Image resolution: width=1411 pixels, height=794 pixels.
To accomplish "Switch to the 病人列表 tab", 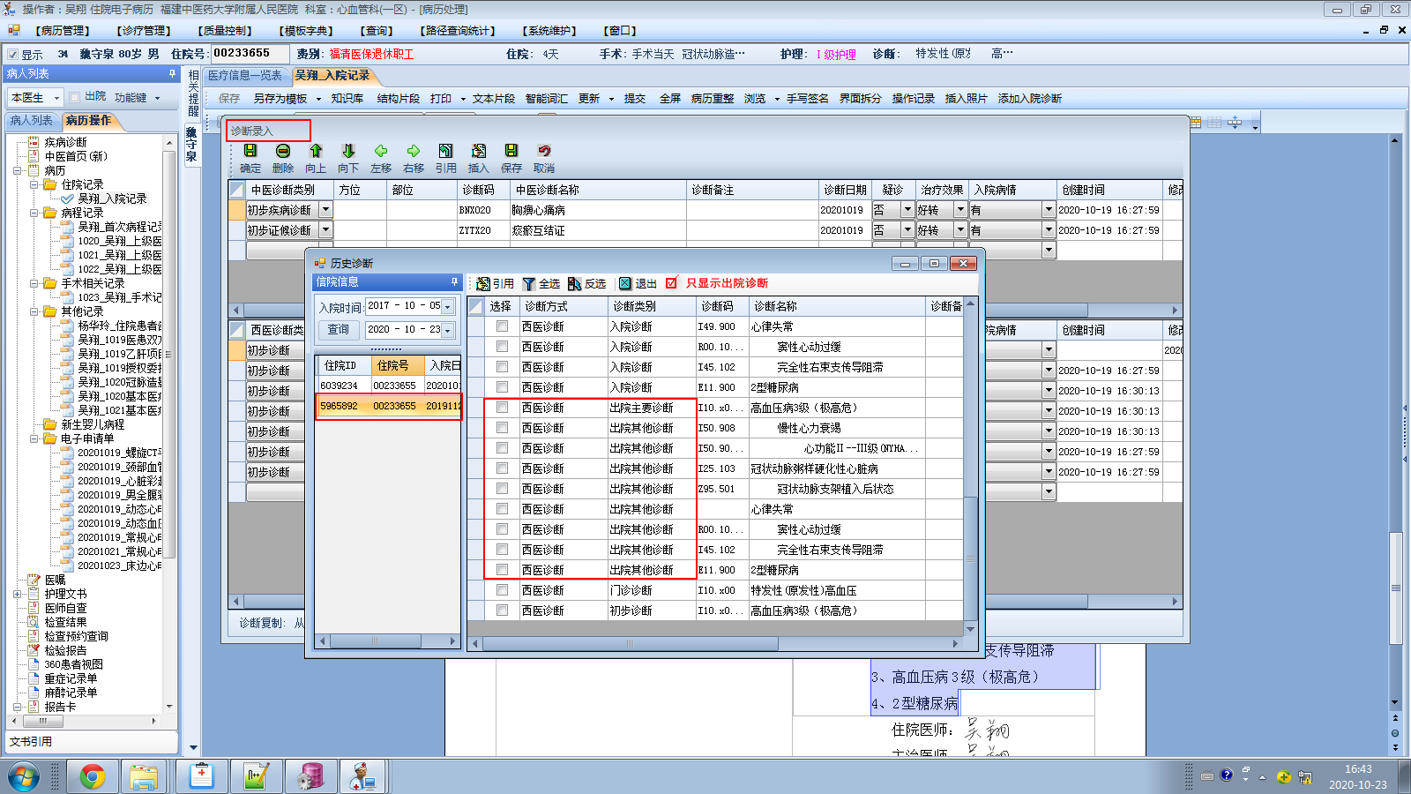I will 32,121.
